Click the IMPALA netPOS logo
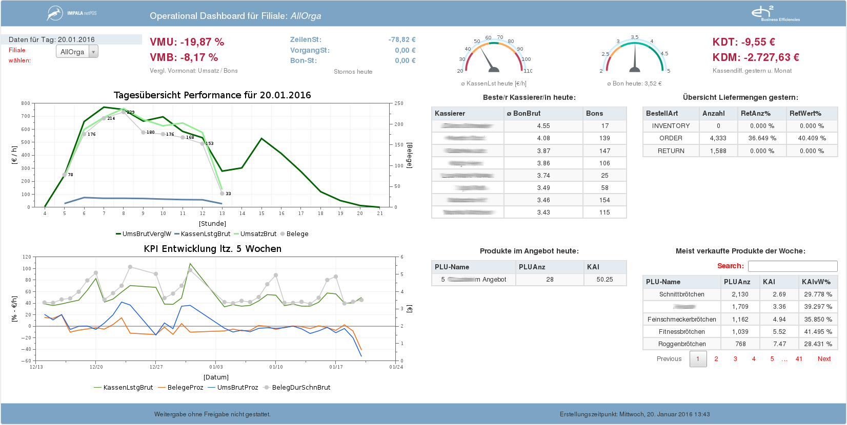 point(72,13)
